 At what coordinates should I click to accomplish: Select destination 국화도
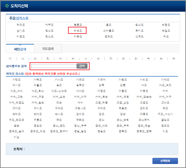(80, 120)
